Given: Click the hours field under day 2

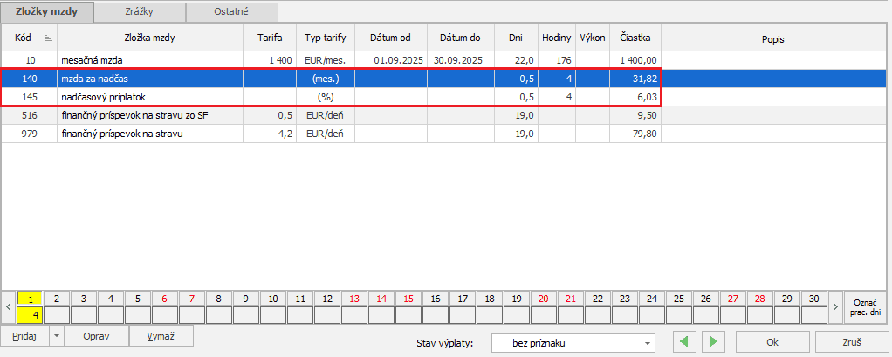Looking at the screenshot, I should pos(56,313).
